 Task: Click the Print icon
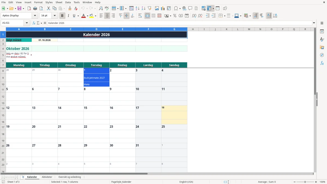pos(35,8)
